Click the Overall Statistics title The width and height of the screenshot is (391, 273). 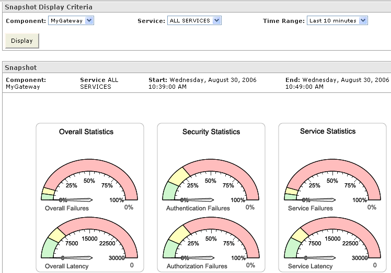[x=86, y=132]
